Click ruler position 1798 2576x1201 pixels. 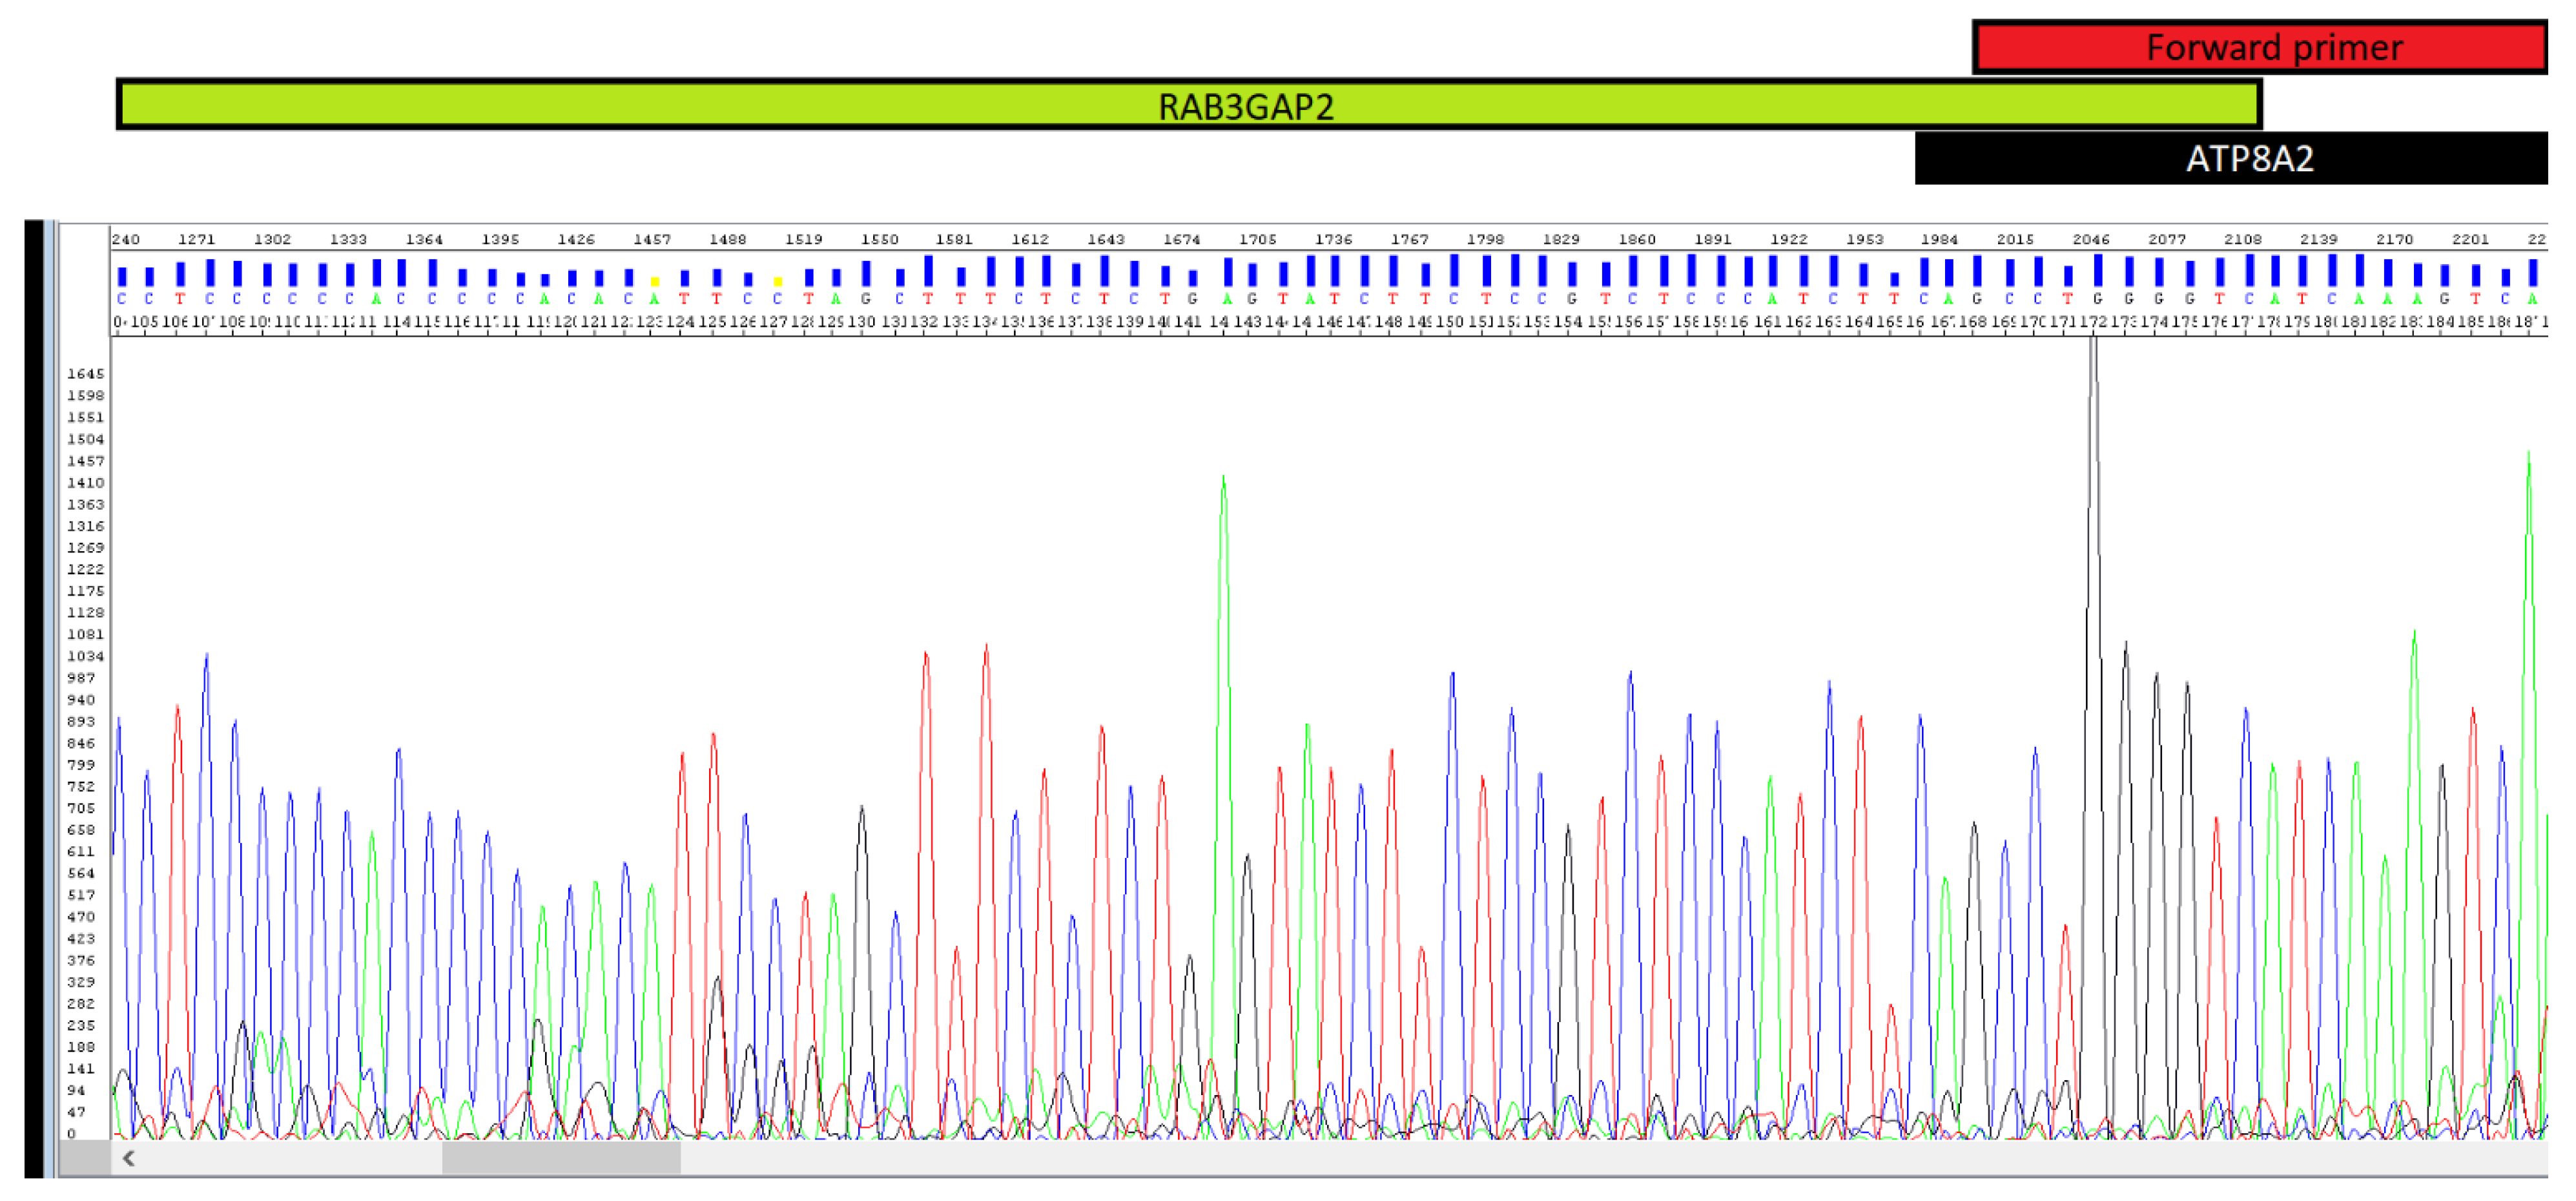point(1485,239)
